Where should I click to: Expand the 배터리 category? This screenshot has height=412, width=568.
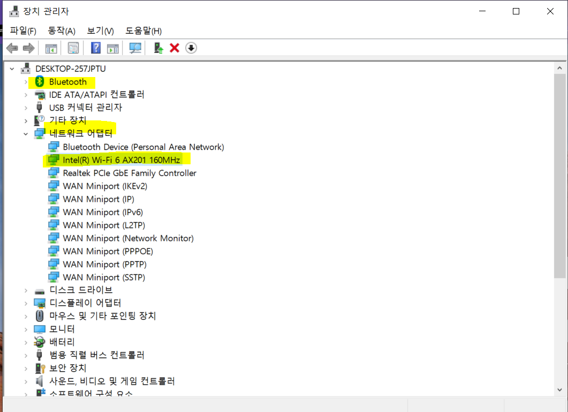(26, 342)
